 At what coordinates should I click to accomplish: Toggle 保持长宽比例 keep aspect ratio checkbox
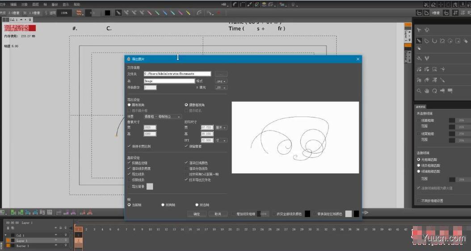click(129, 146)
